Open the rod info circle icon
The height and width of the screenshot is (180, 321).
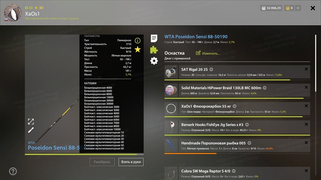pos(138,40)
